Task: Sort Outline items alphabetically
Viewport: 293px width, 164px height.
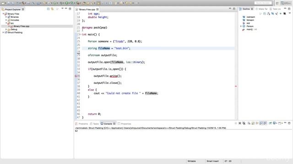Action: (269, 14)
